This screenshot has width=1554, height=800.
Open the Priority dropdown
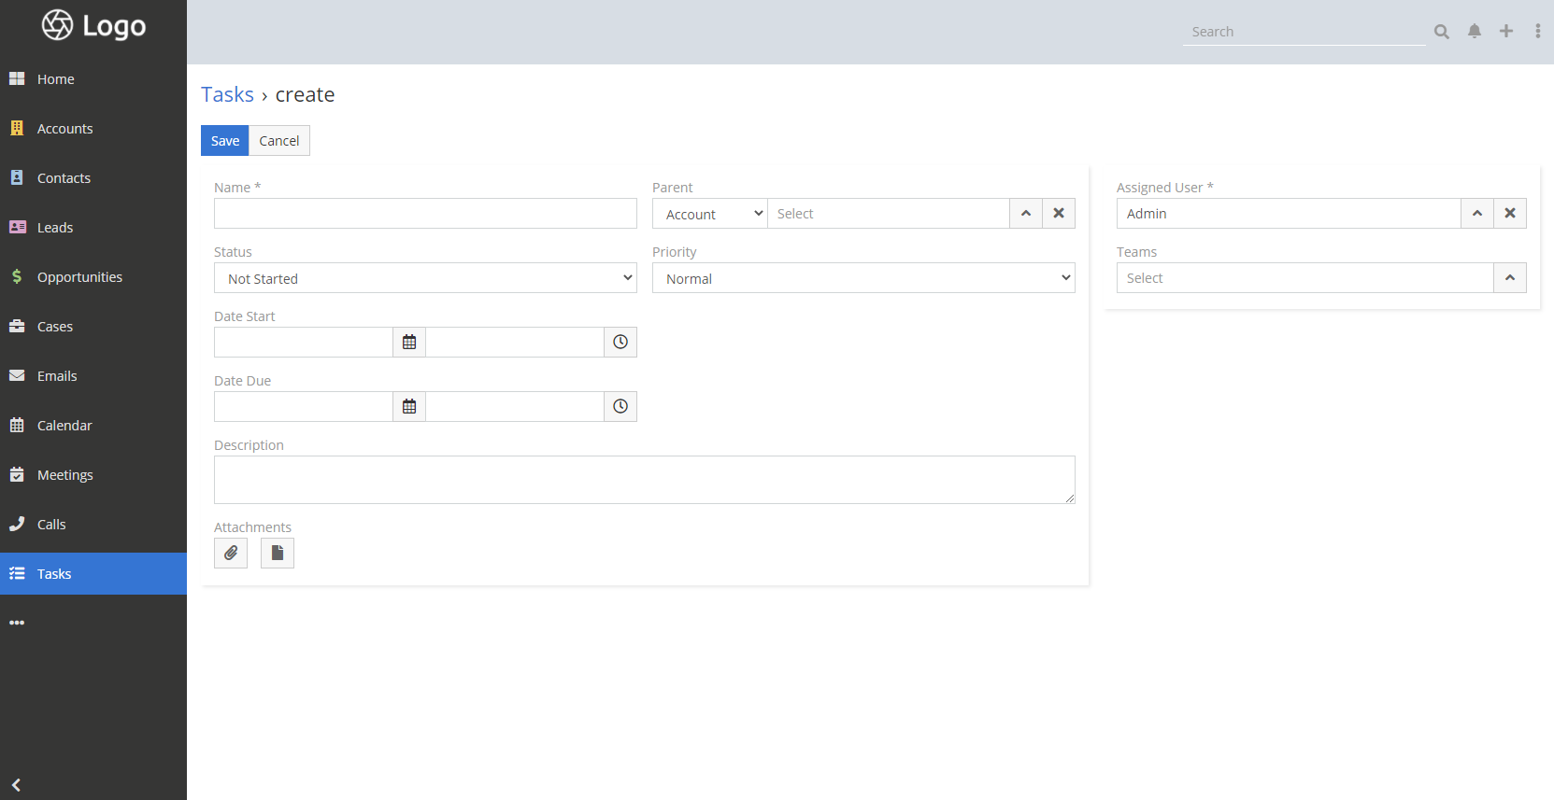[x=863, y=278]
